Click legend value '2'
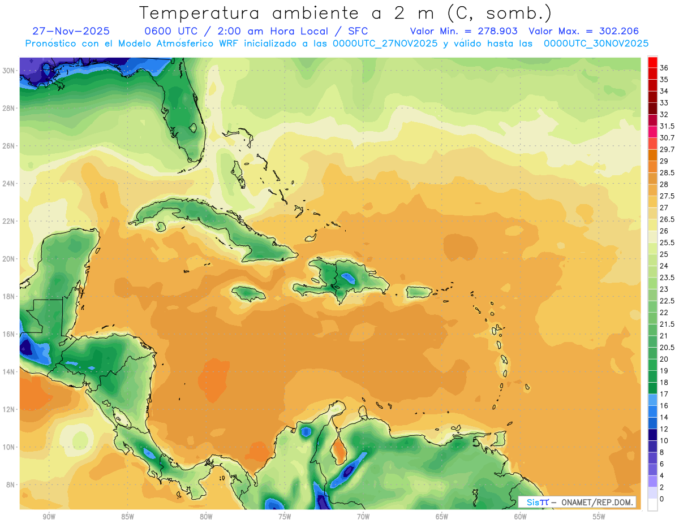 [x=662, y=487]
